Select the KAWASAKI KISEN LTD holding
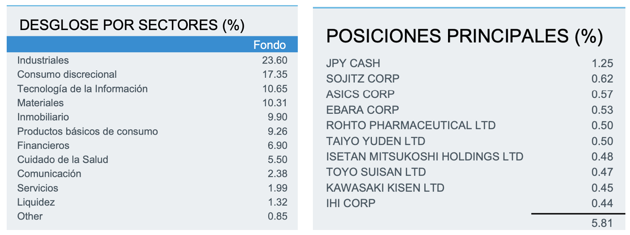Image resolution: width=630 pixels, height=235 pixels. [385, 188]
